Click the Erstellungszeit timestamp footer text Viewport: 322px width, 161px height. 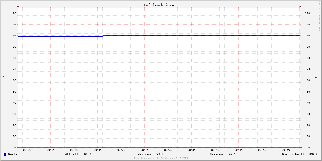pyautogui.click(x=161, y=158)
